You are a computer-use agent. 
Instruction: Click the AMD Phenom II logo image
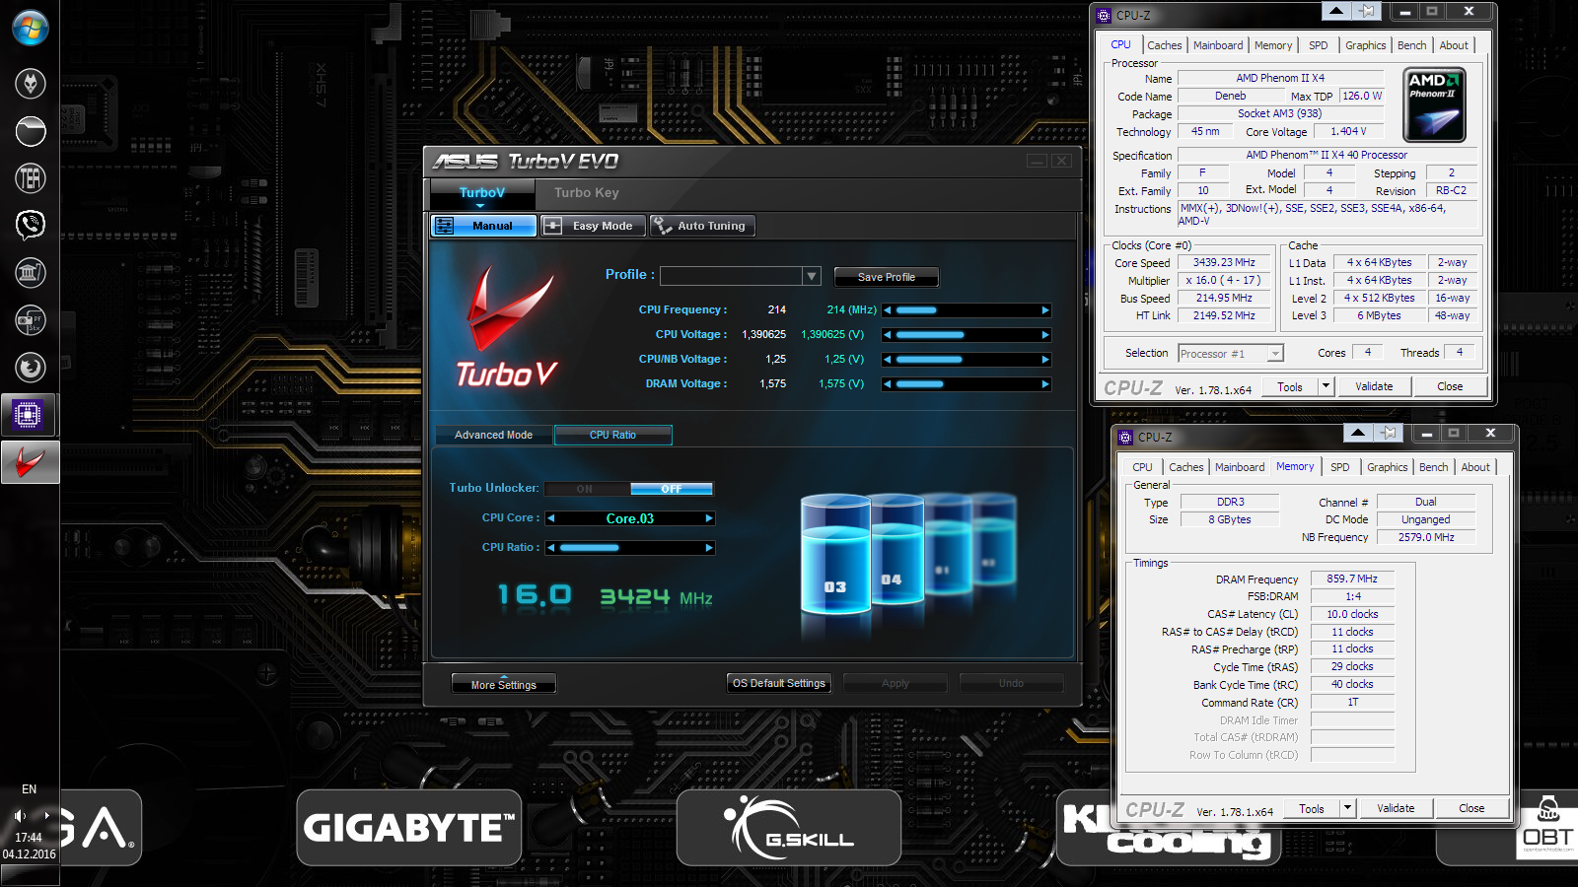click(1435, 105)
